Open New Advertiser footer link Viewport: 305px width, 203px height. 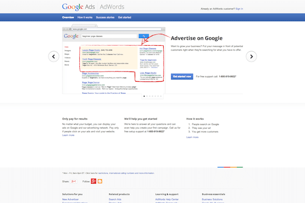click(71, 199)
